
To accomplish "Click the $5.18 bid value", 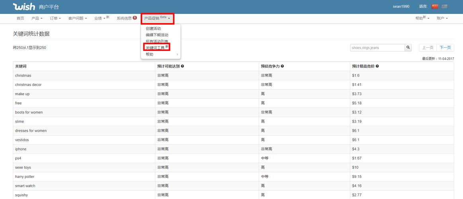I will [357, 103].
